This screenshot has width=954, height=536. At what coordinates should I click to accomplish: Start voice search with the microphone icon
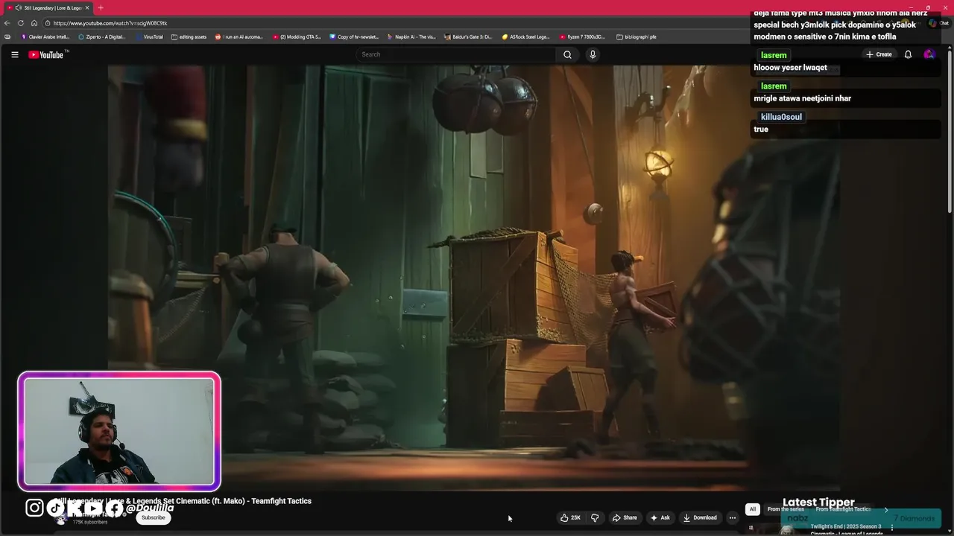(593, 54)
